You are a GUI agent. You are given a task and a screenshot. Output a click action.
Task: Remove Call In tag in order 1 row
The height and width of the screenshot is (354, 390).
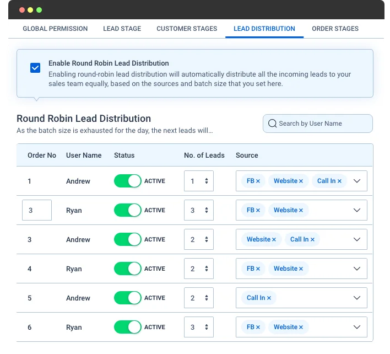click(339, 181)
